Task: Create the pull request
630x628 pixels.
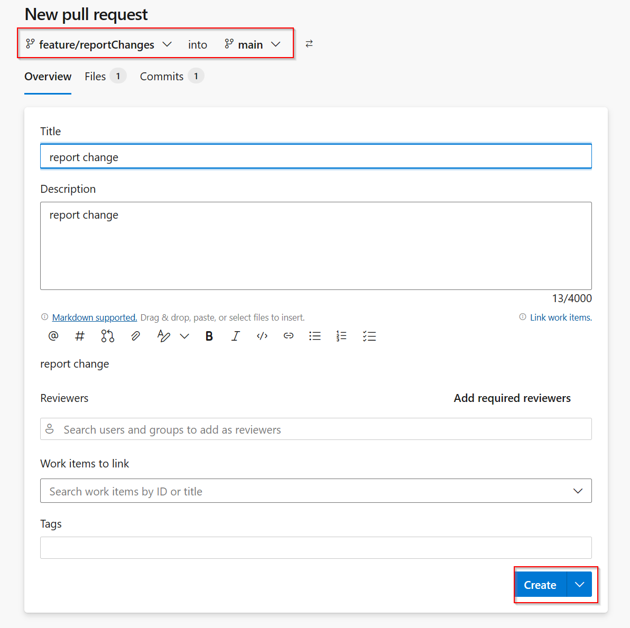Action: 540,585
